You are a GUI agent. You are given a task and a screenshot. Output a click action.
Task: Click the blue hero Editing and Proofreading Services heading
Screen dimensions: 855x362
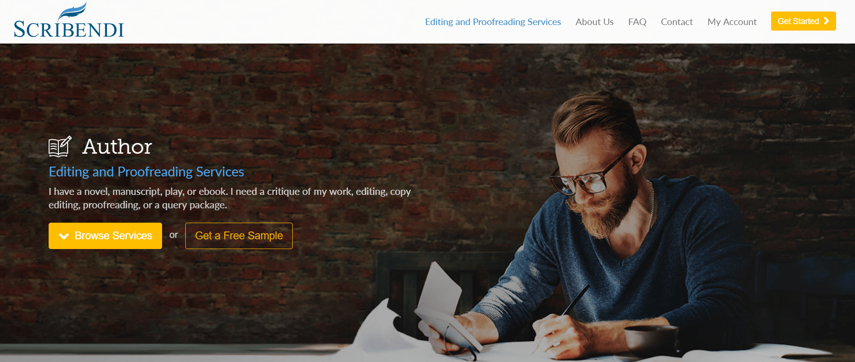coord(146,172)
